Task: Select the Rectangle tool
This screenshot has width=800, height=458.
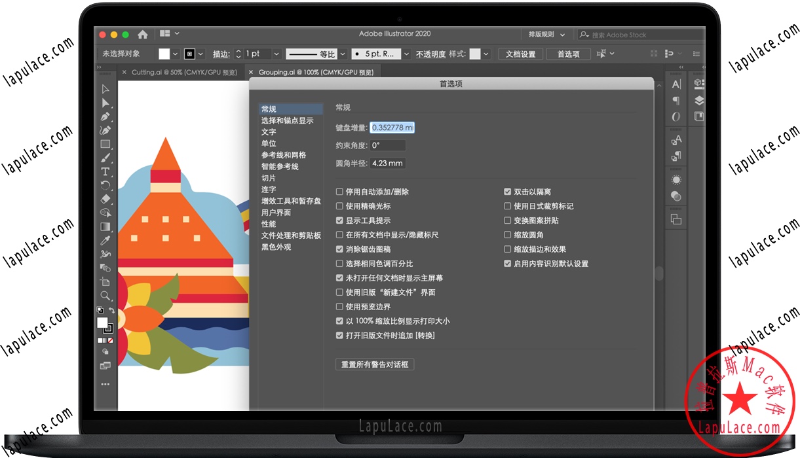Action: point(105,144)
